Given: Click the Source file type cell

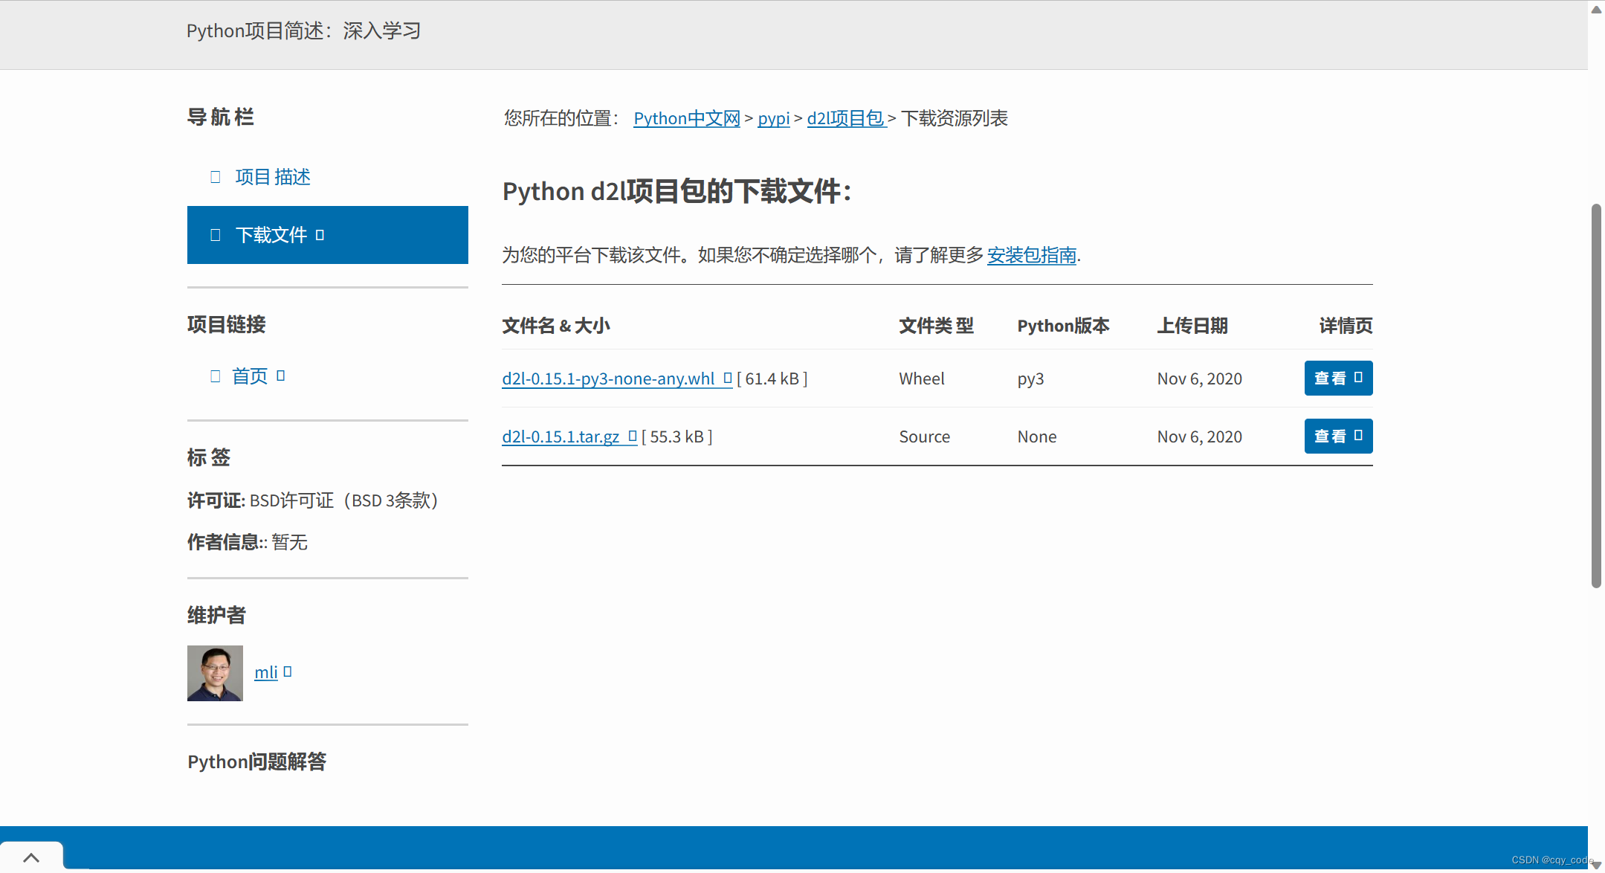Looking at the screenshot, I should pyautogui.click(x=924, y=436).
